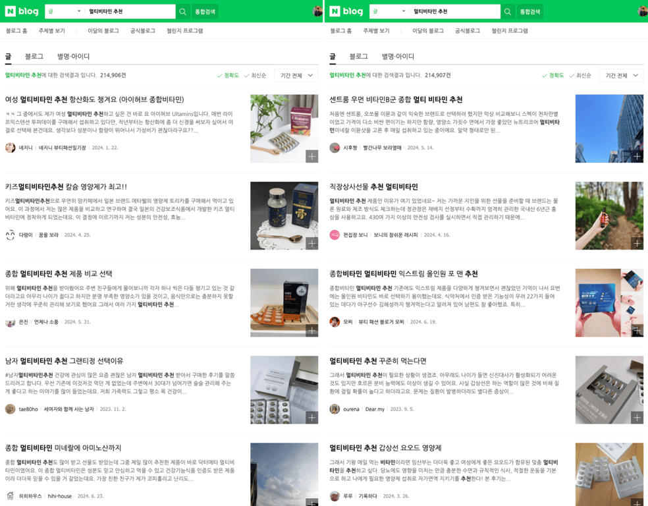
Task: Click the magnifier search icon in right window
Action: [508, 12]
